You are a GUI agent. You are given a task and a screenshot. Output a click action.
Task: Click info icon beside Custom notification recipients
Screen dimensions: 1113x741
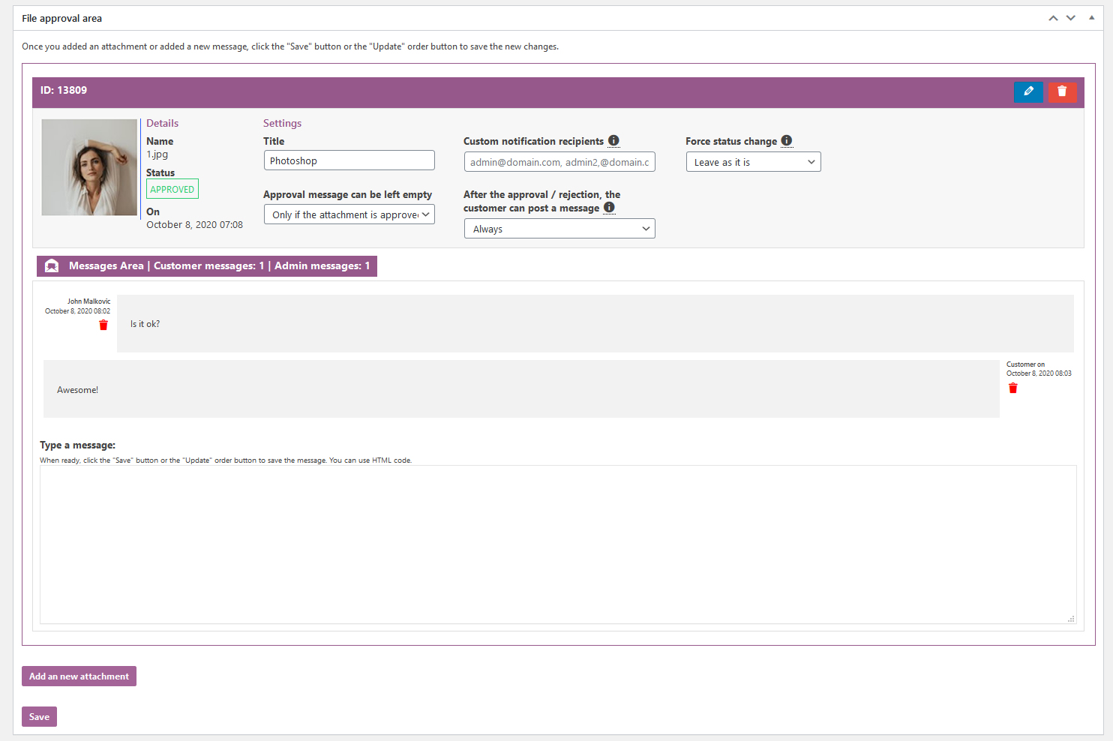tap(613, 141)
